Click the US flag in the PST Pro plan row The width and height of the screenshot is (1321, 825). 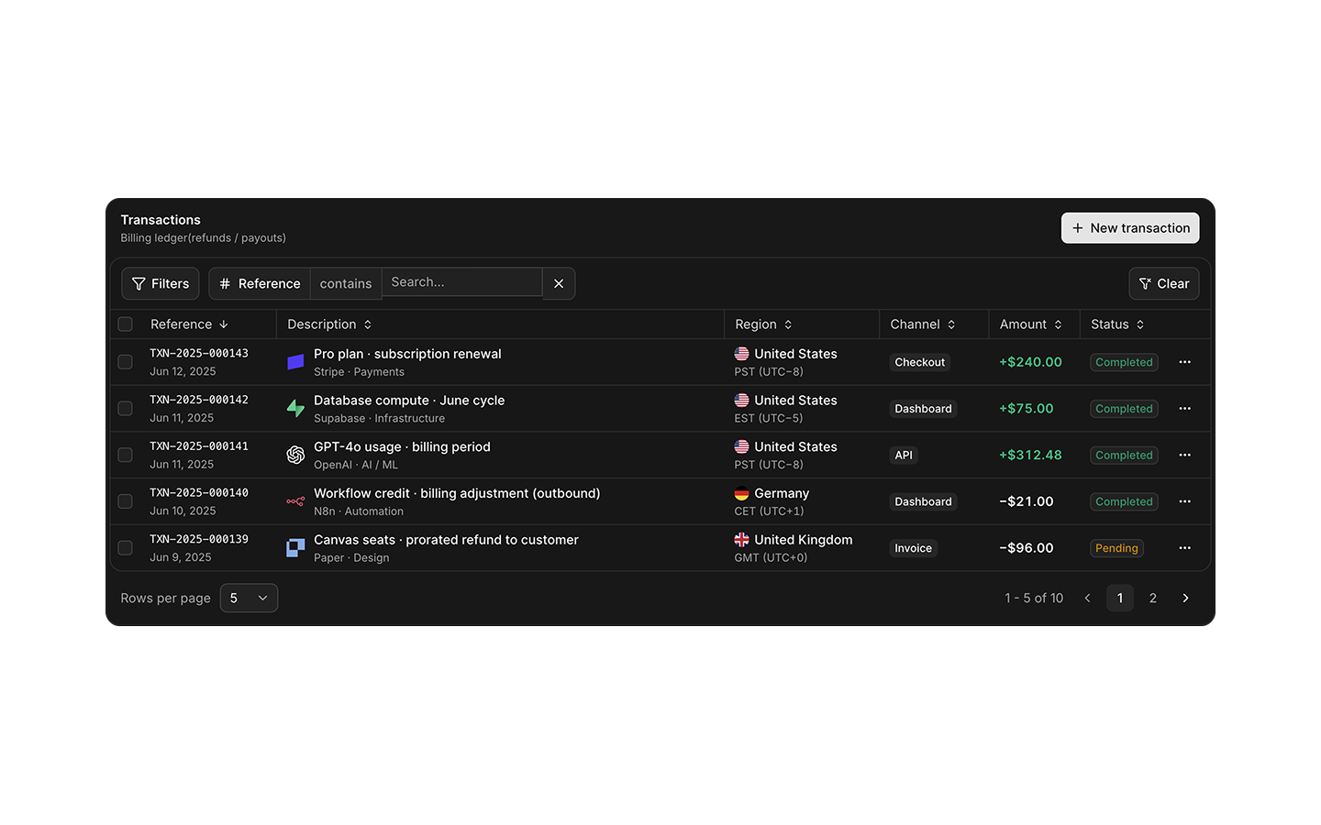point(741,354)
